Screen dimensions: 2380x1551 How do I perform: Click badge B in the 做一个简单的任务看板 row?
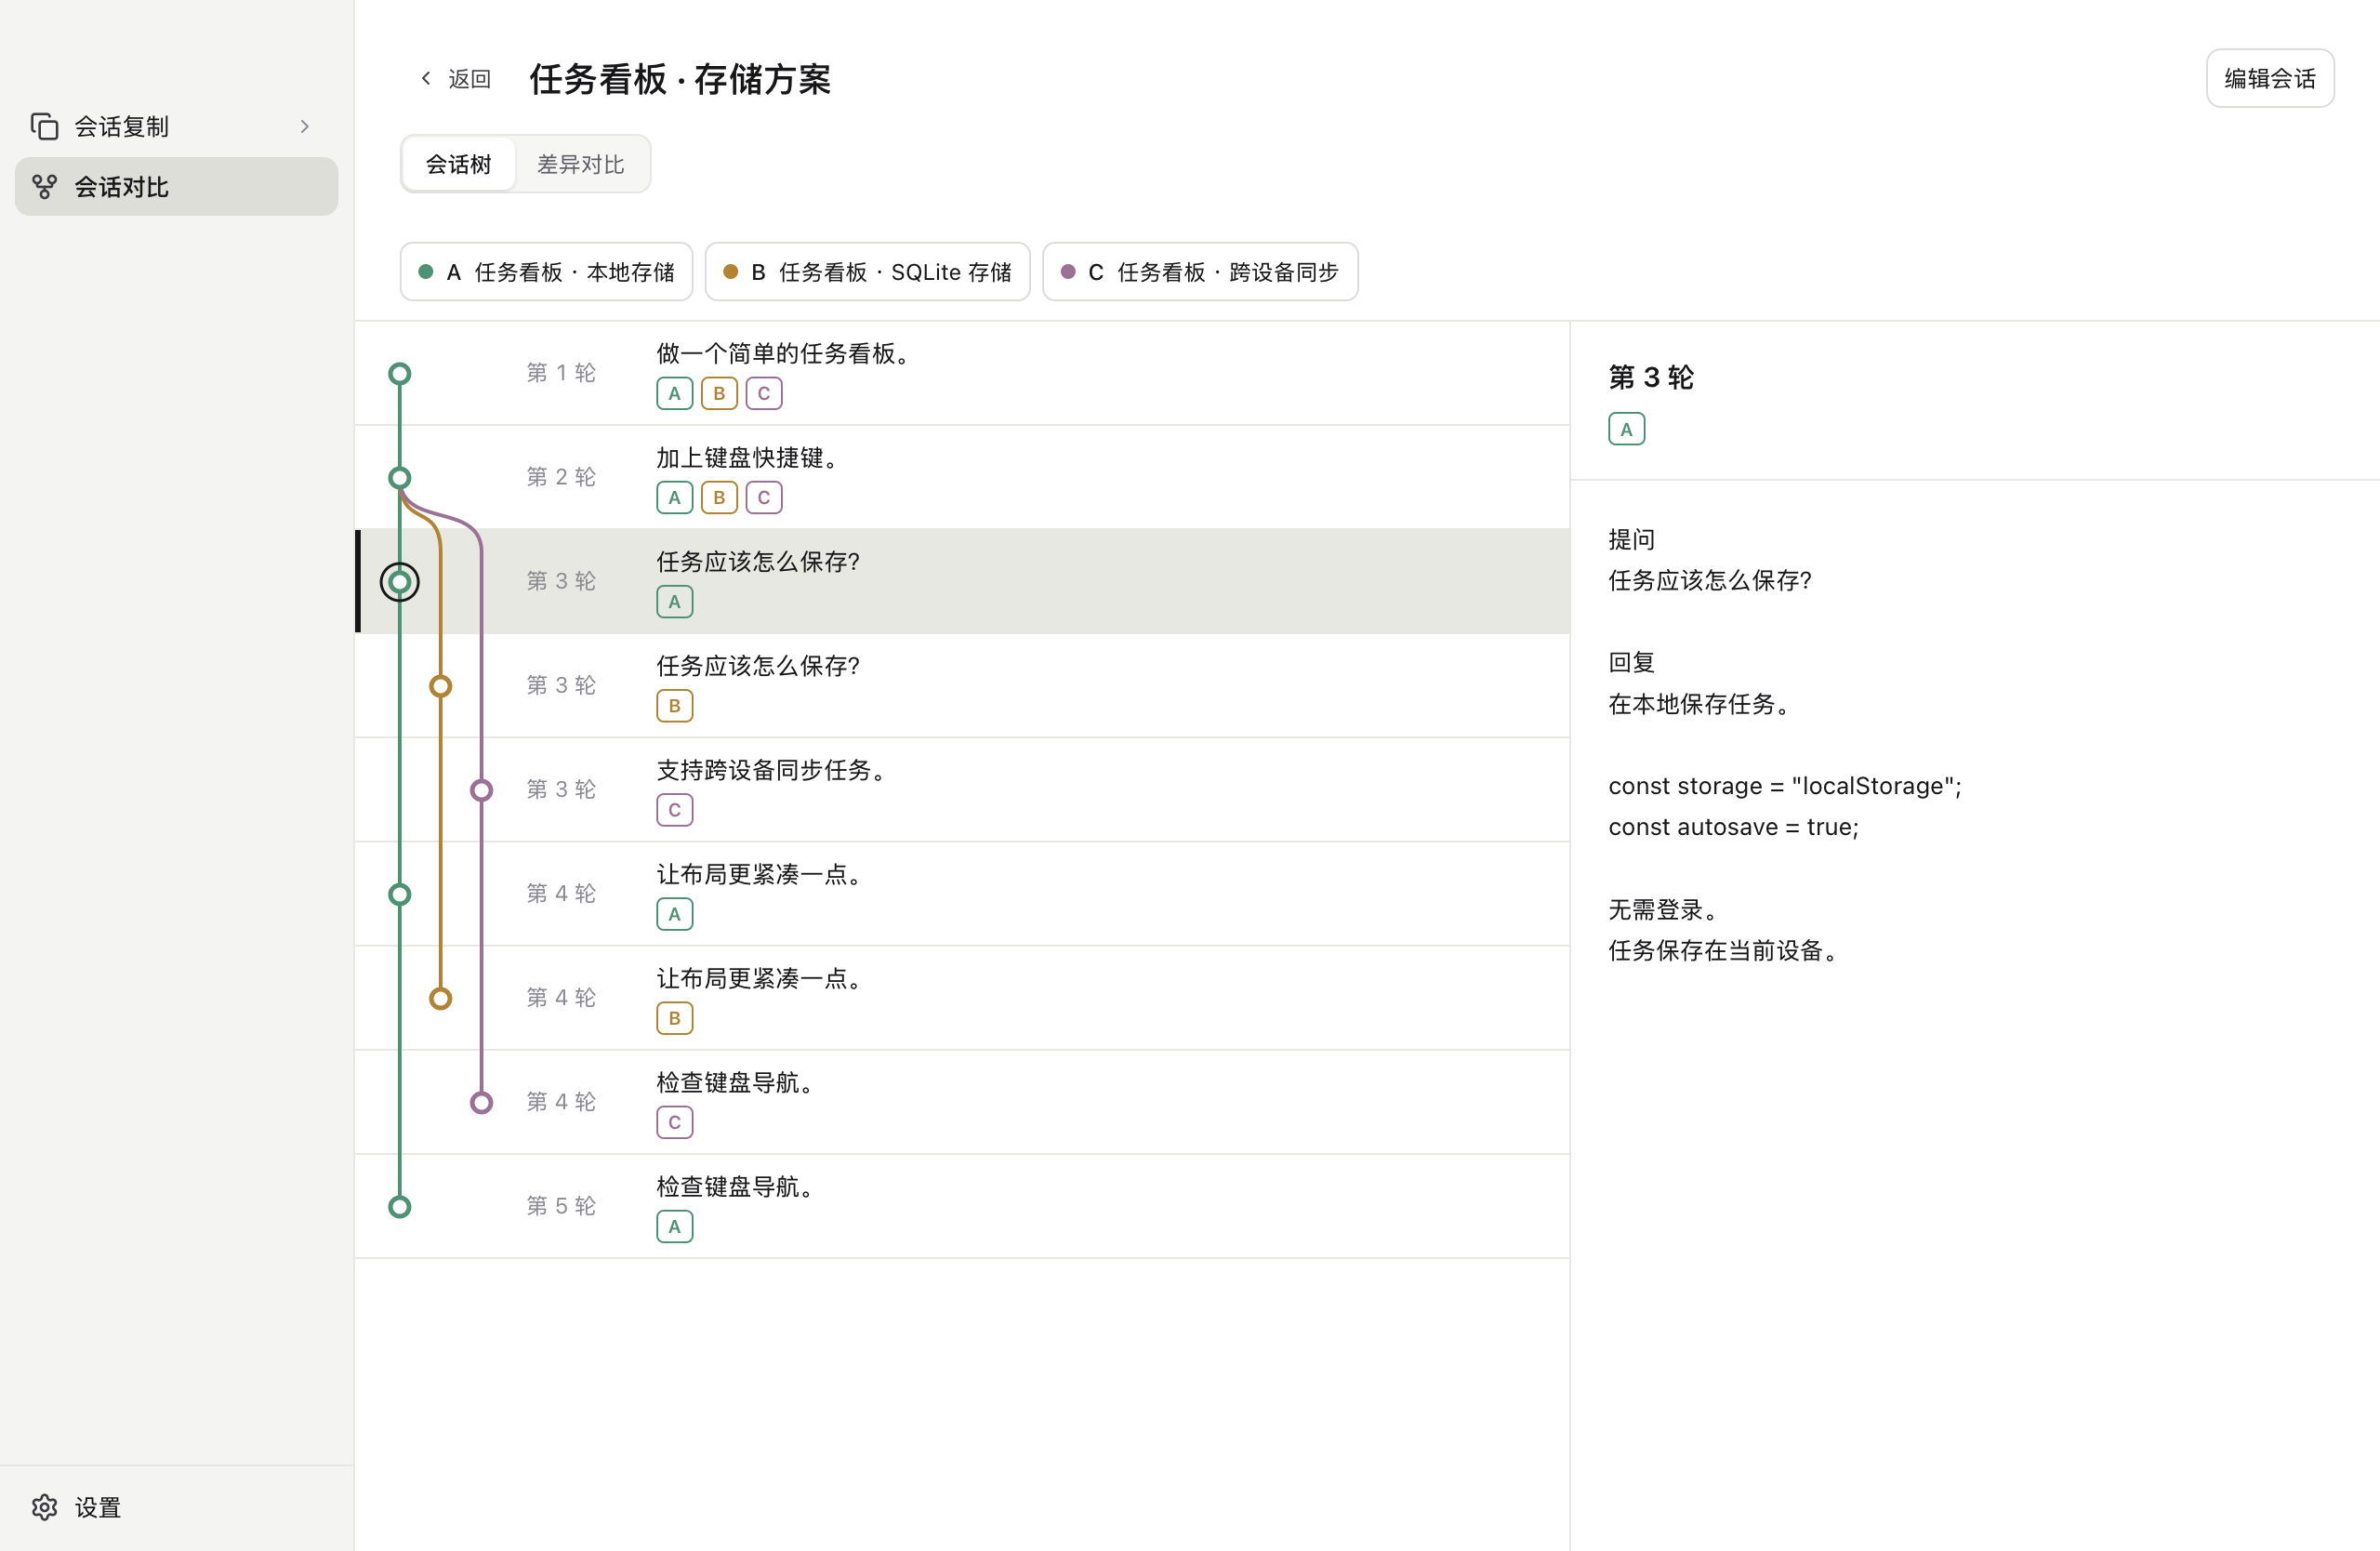(x=719, y=394)
